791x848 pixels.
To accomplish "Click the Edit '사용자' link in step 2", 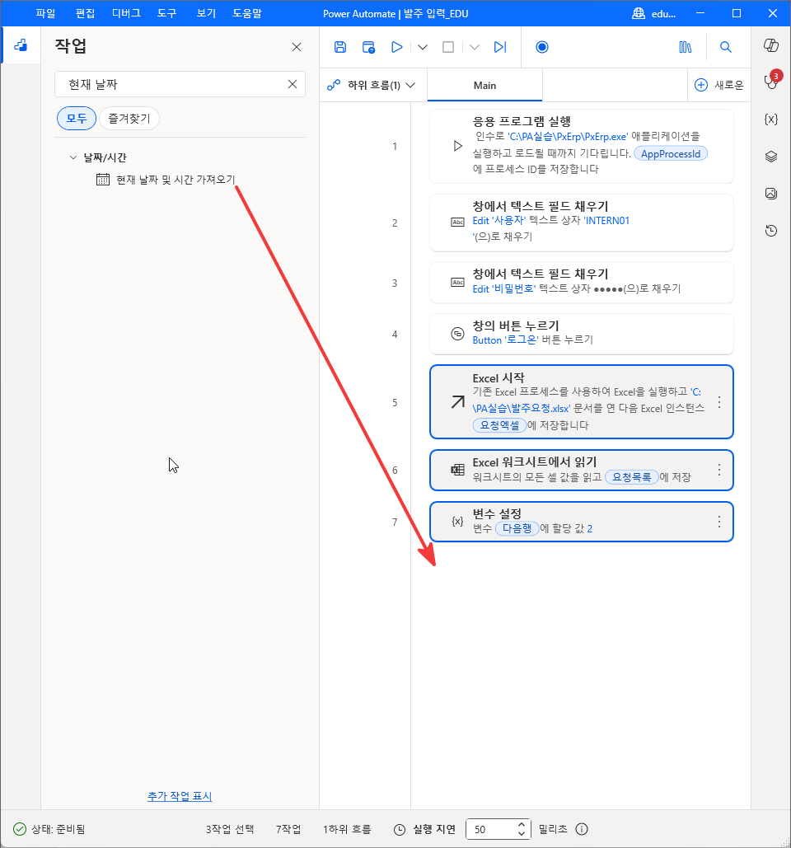I will 499,221.
